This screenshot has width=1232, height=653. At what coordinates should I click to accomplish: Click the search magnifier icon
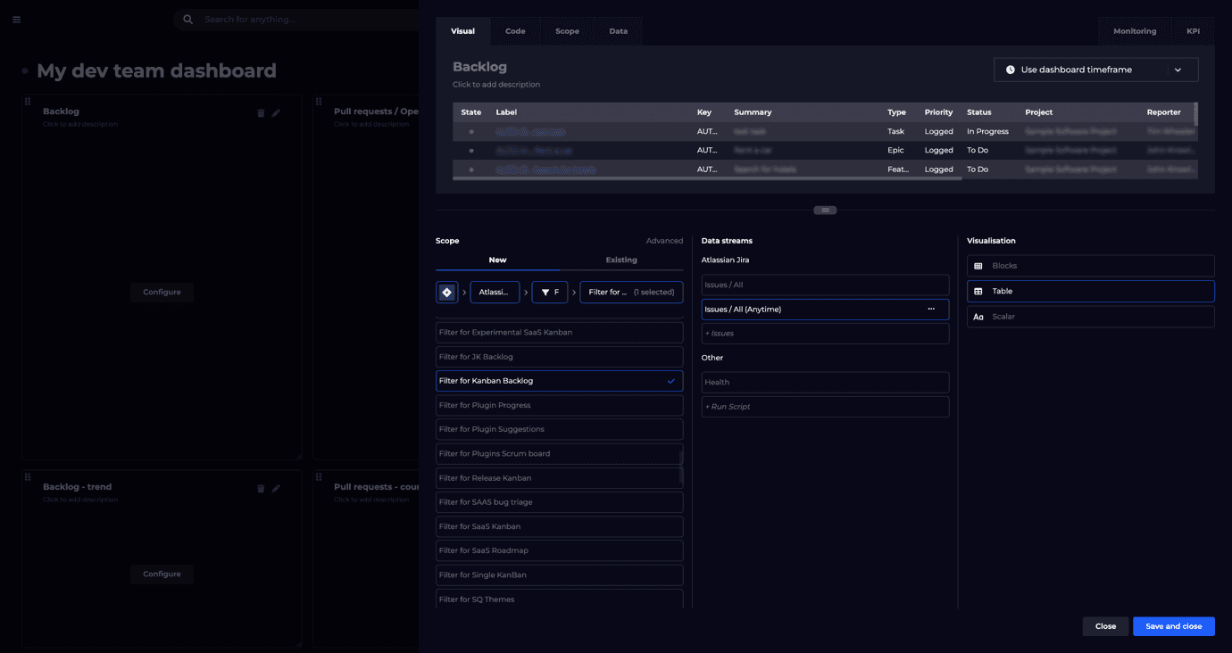(x=187, y=20)
